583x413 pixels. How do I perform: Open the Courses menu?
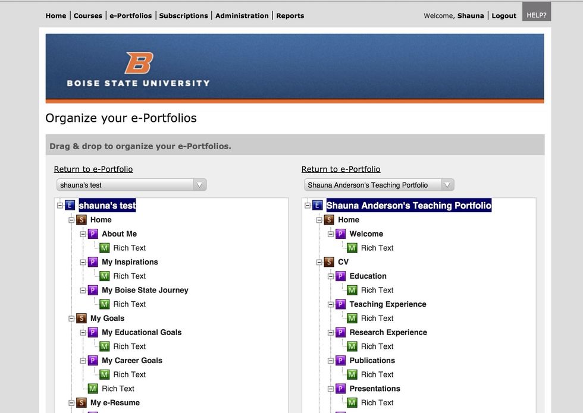(87, 15)
